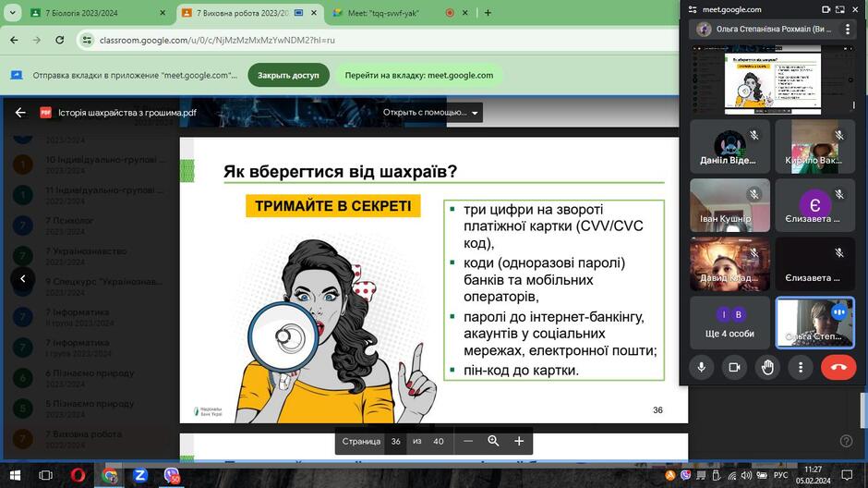Image resolution: width=868 pixels, height=488 pixels.
Task: Go back in Chrome browser history
Action: click(x=15, y=40)
